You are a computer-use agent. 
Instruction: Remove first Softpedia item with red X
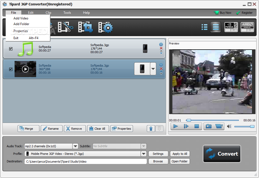point(161,48)
